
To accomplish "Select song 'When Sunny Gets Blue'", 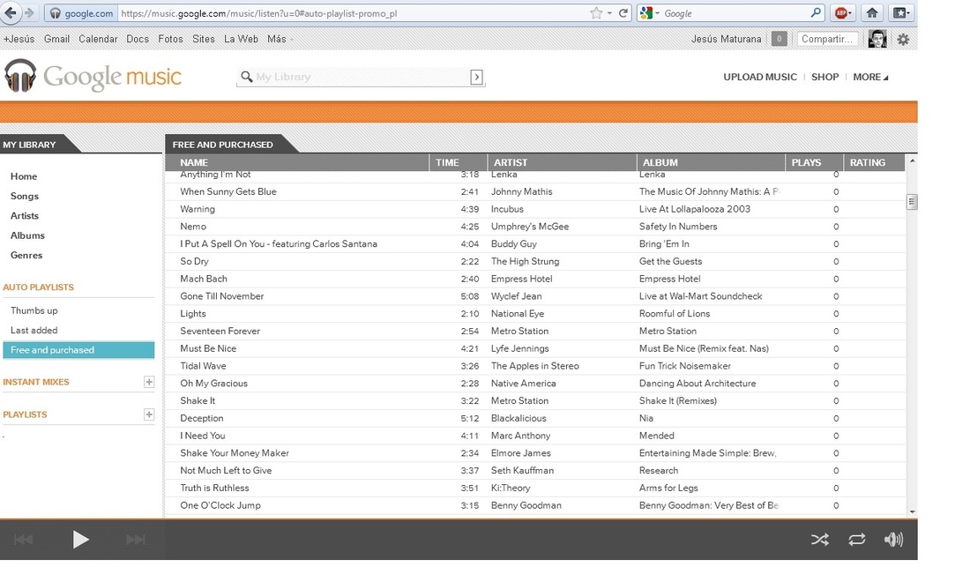I will tap(228, 191).
